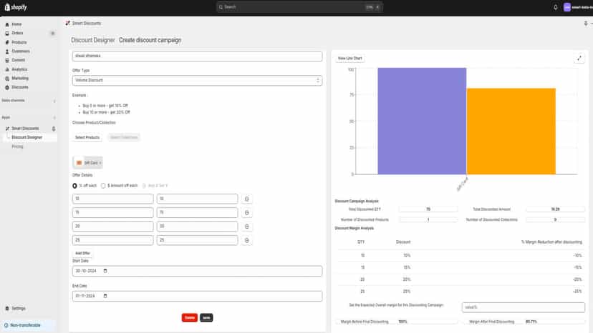Image resolution: width=593 pixels, height=333 pixels.
Task: Open Discount Designer in the sidebar
Action: [x=26, y=137]
